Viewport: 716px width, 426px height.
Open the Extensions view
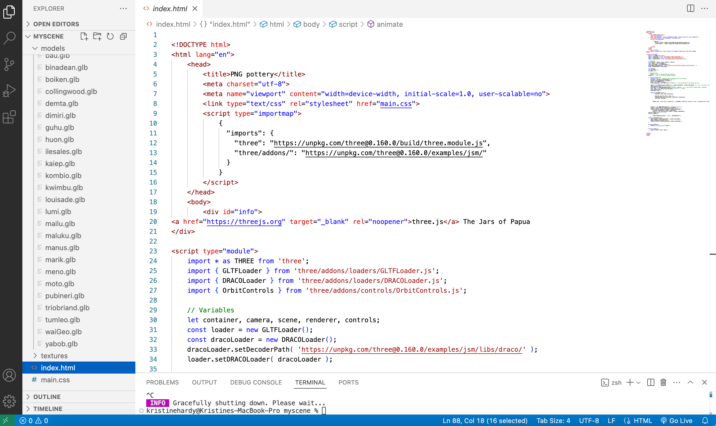coord(10,117)
